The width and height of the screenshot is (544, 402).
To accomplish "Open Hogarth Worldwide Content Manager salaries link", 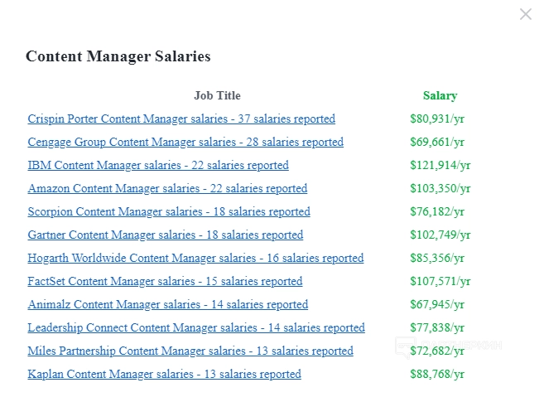I will tap(195, 259).
